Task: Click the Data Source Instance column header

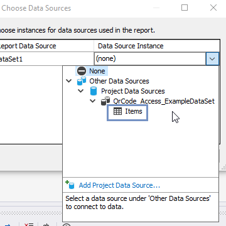Action: click(157, 46)
